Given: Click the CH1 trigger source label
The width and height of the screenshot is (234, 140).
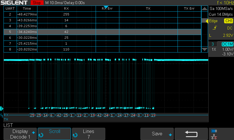Looking at the screenshot, I should tap(228, 21).
